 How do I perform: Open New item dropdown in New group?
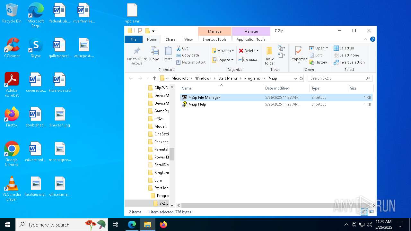click(281, 48)
